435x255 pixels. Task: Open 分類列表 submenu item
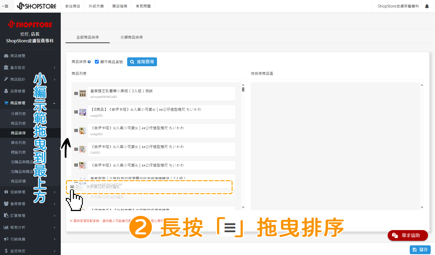pos(18,114)
